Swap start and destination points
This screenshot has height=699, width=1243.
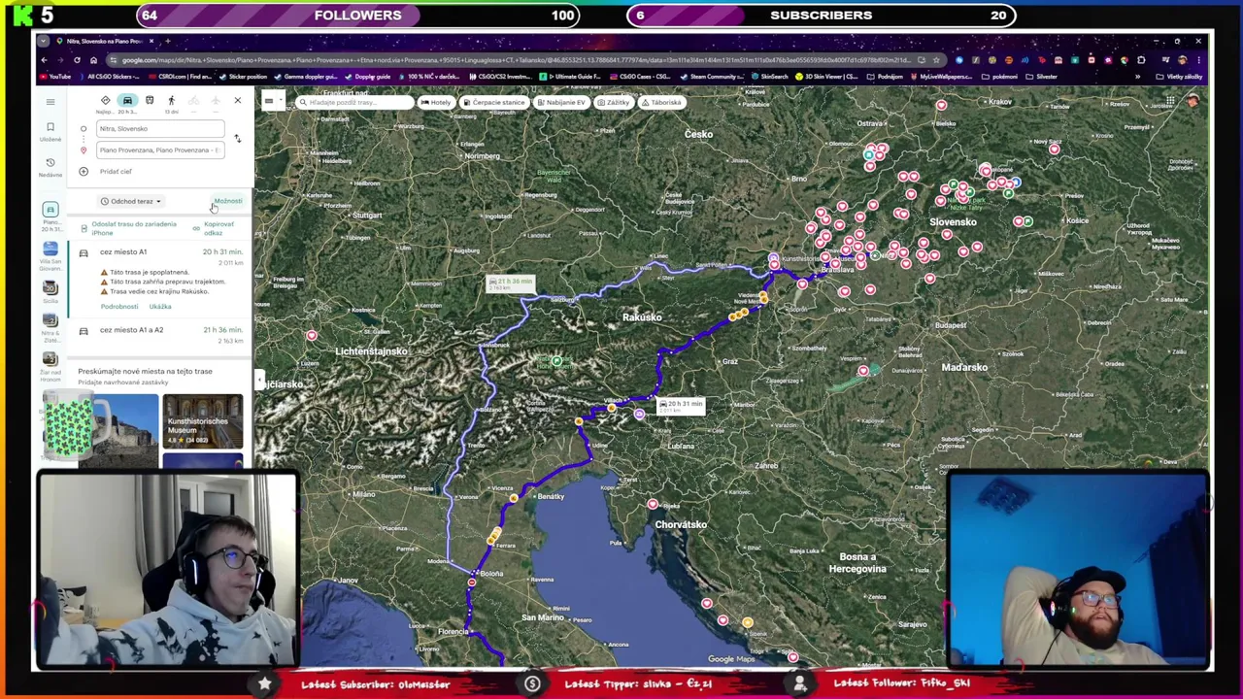coord(237,139)
